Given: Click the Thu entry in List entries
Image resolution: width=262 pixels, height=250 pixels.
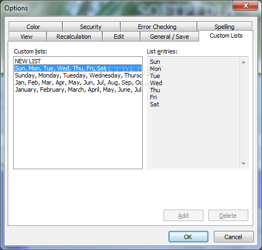Looking at the screenshot, I should 155,90.
